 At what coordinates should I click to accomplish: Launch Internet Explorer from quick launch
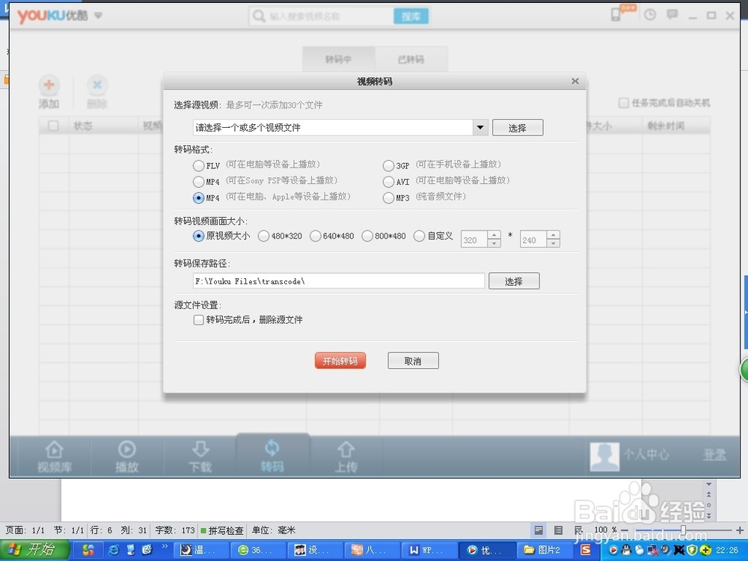(114, 550)
